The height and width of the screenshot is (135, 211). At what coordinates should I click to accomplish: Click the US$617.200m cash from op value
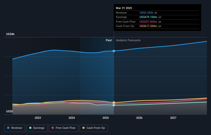pos(148,26)
